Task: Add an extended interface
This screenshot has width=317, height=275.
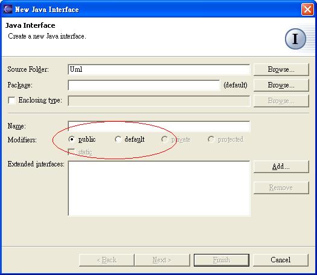Action: (x=281, y=166)
